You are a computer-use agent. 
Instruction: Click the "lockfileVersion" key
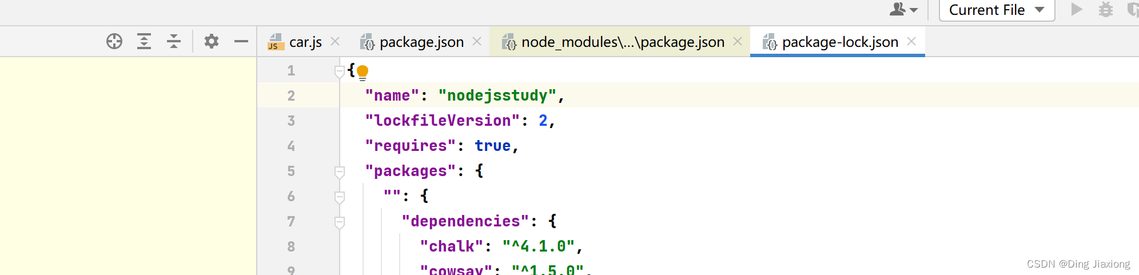pyautogui.click(x=443, y=121)
